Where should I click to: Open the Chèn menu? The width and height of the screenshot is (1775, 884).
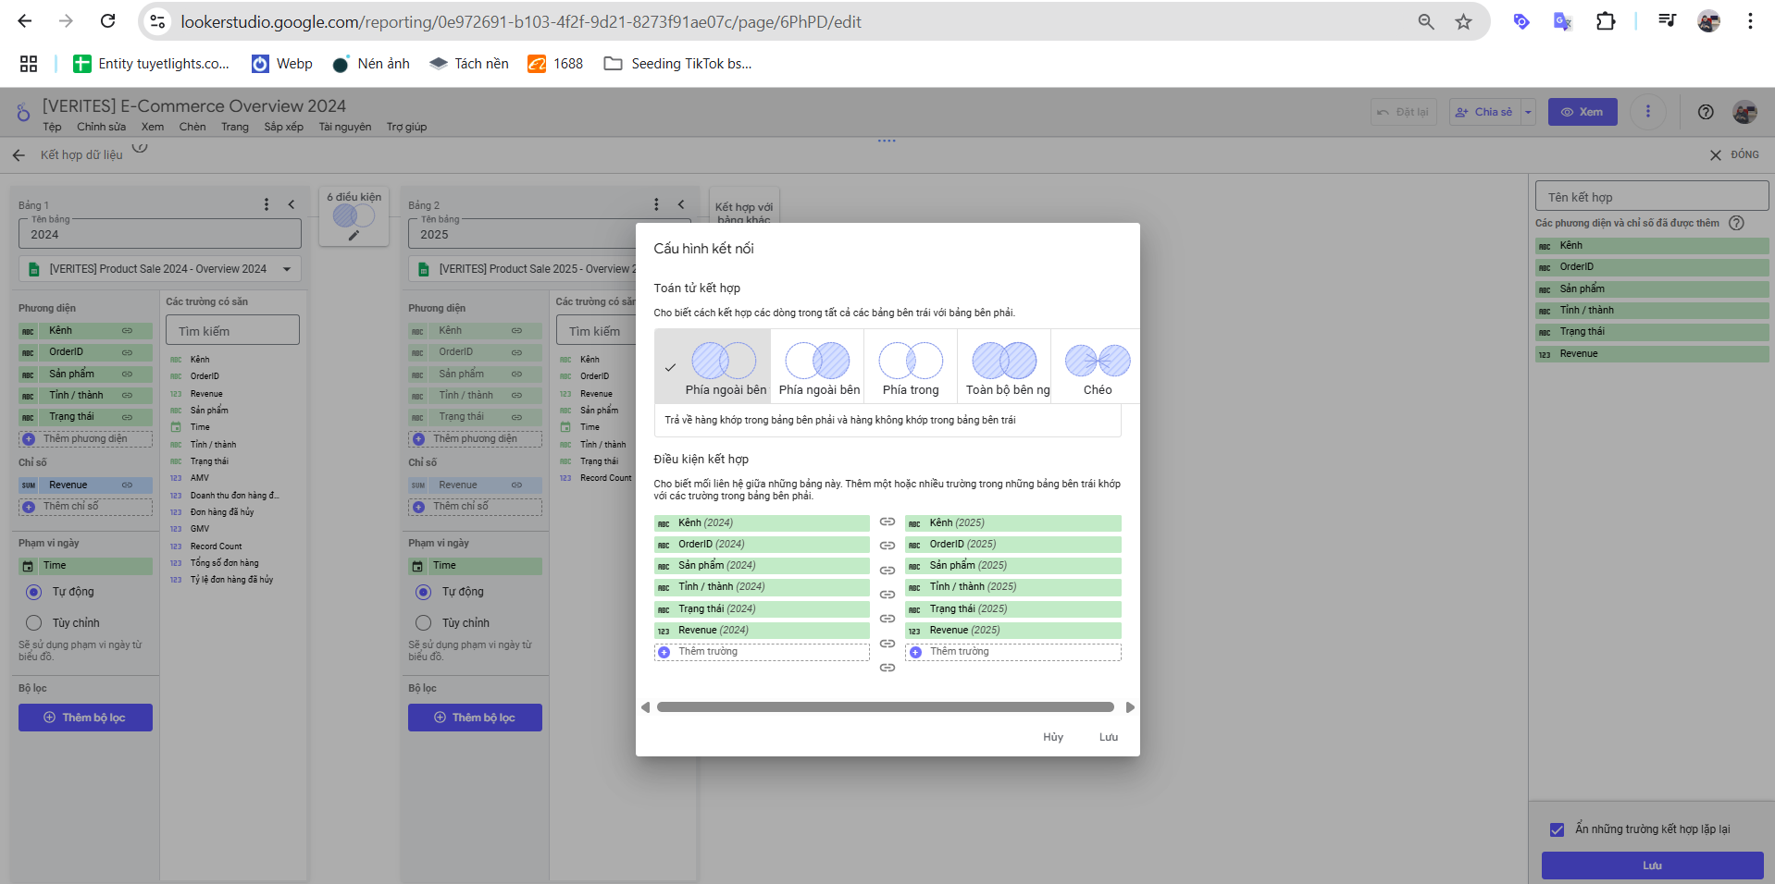click(192, 127)
